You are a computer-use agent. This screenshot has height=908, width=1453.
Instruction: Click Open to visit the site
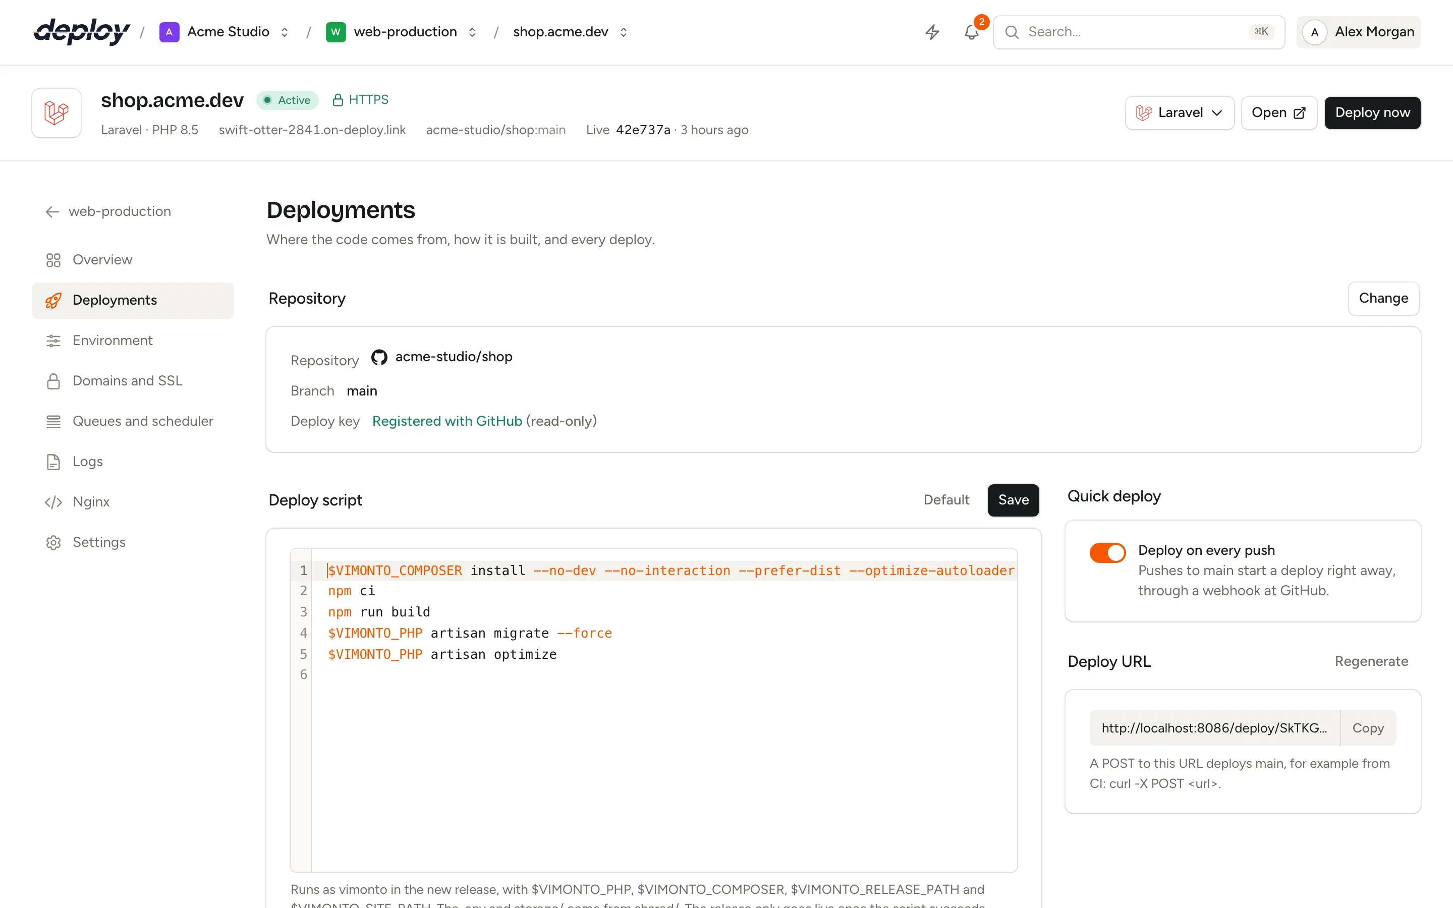(1279, 113)
